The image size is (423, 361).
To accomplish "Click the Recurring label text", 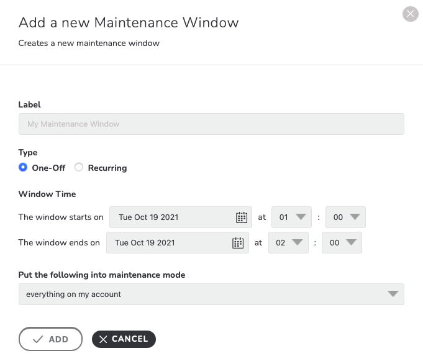I will 107,168.
